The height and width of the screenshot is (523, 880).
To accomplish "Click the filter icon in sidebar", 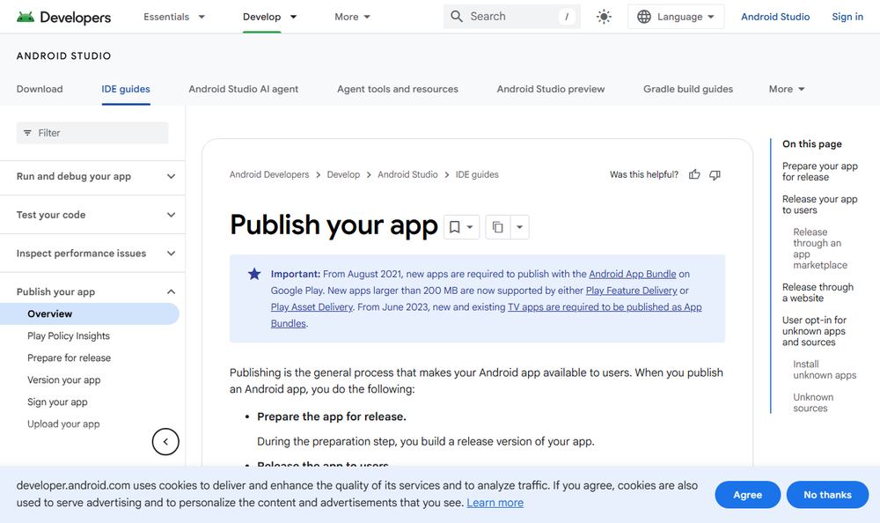I will click(x=27, y=133).
